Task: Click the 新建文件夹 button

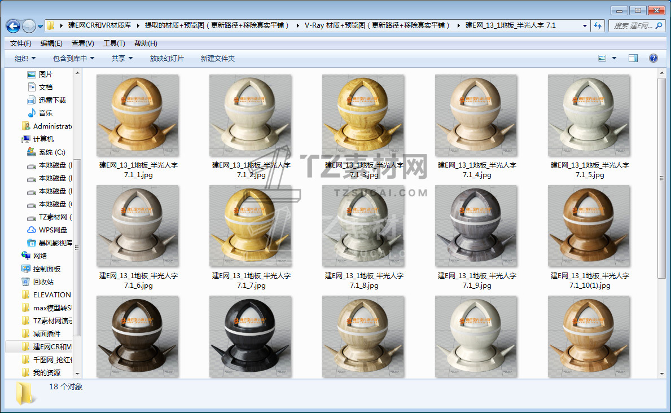Action: tap(218, 58)
